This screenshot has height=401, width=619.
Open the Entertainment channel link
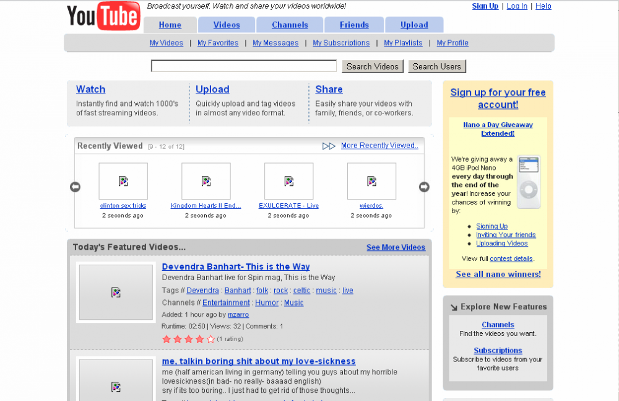point(226,302)
